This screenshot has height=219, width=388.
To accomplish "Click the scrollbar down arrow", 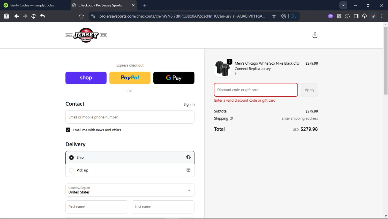I will [x=386, y=216].
